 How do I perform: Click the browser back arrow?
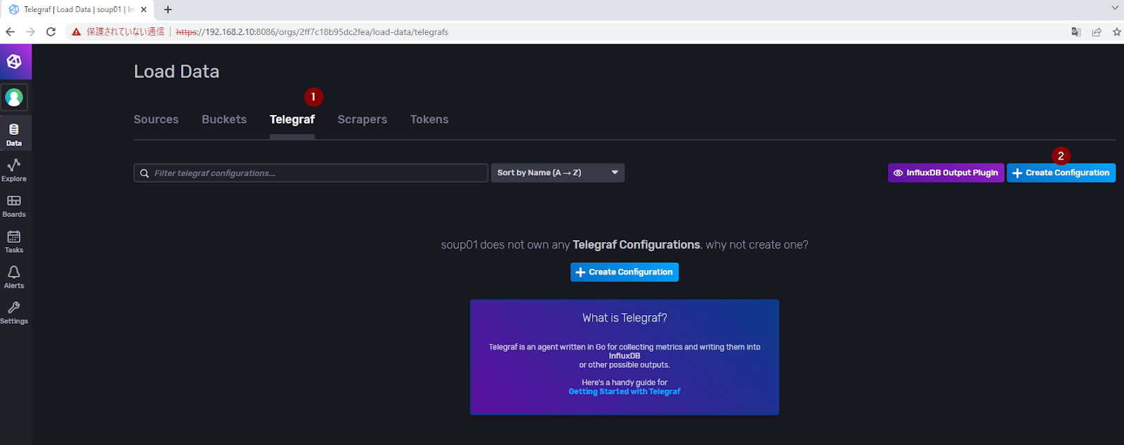(10, 32)
